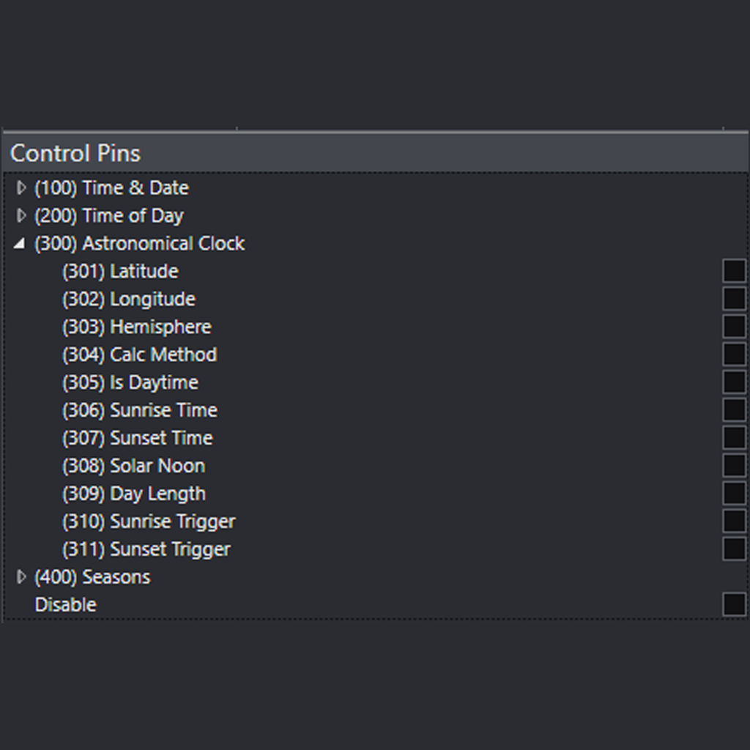The image size is (750, 750).
Task: Collapse the (300) Astronomical Clock group
Action: (20, 243)
